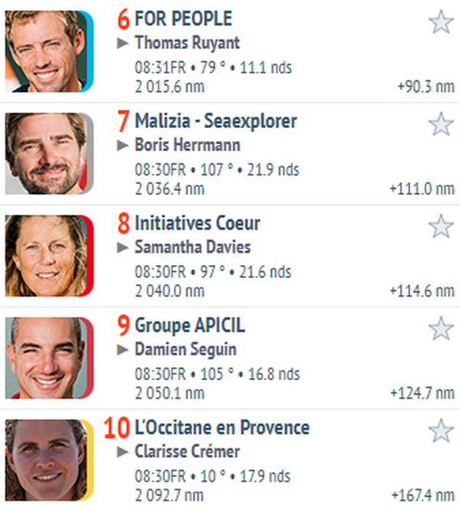Select Samantha Davies' portrait thumbnail
460x509 pixels.
[49, 256]
